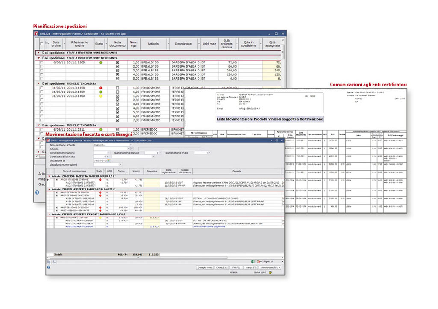Click the Filtri (F2) button
438x309 pixels.
click(236, 267)
